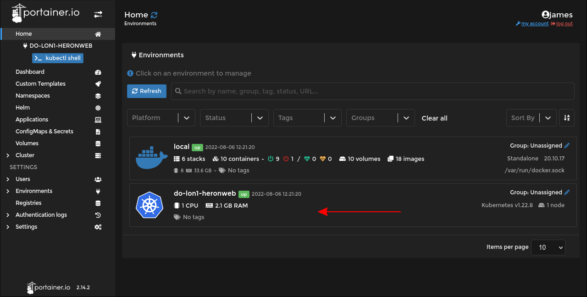Click the Namespaces layers icon
The image size is (587, 297).
[x=98, y=96]
